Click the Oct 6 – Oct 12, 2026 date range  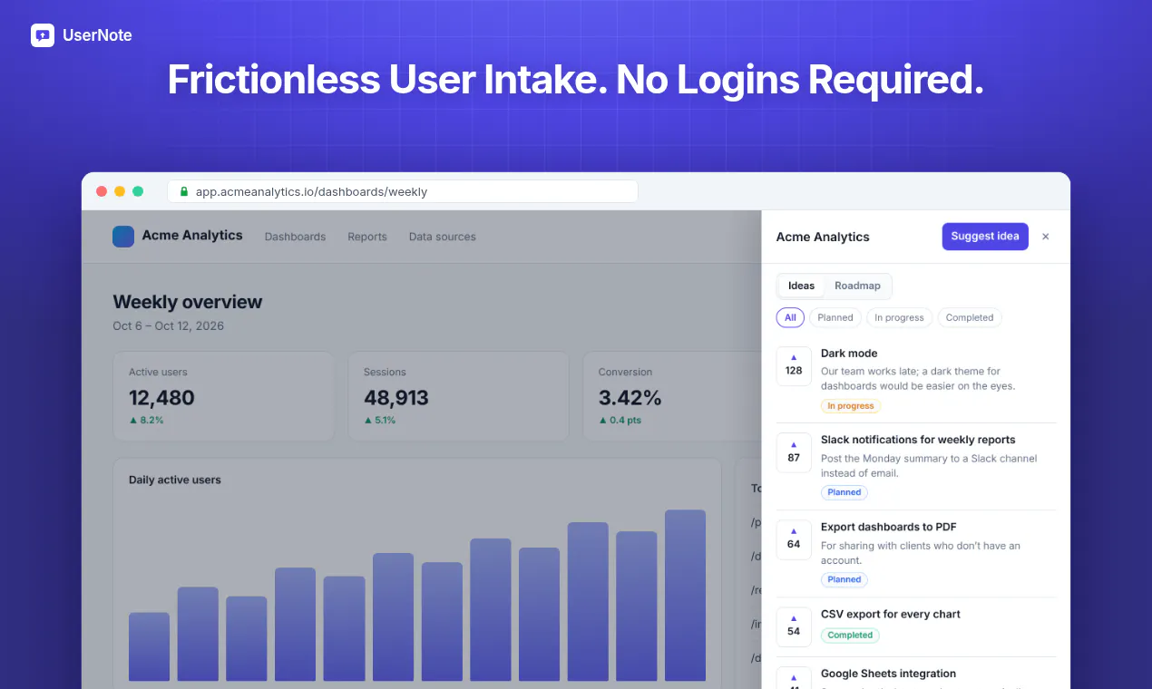[168, 325]
